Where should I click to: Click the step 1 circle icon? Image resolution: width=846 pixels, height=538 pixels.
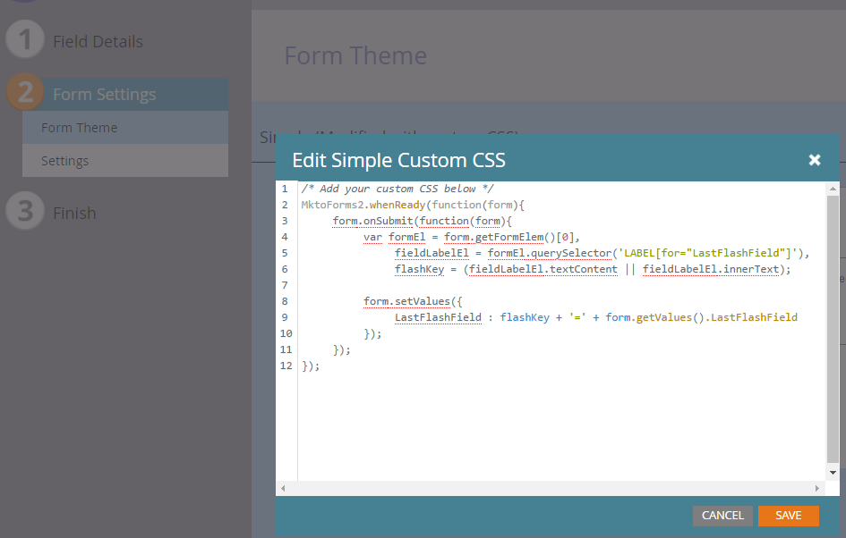[x=26, y=41]
